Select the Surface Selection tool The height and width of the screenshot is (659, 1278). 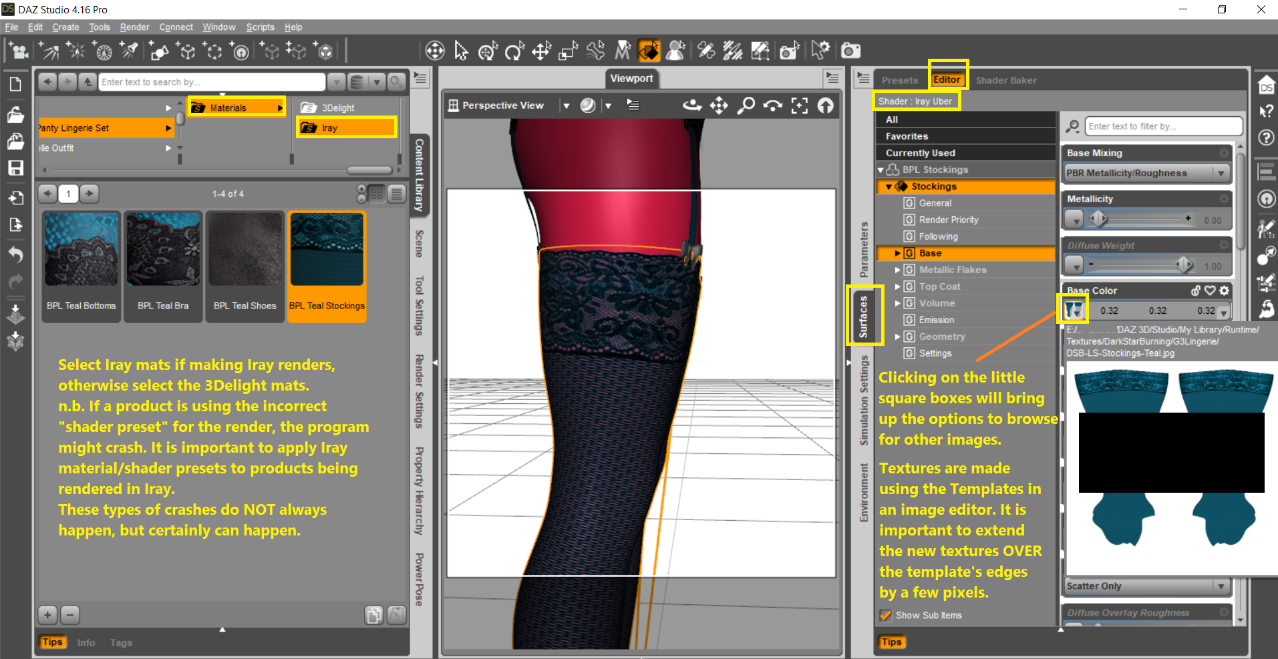[x=649, y=51]
